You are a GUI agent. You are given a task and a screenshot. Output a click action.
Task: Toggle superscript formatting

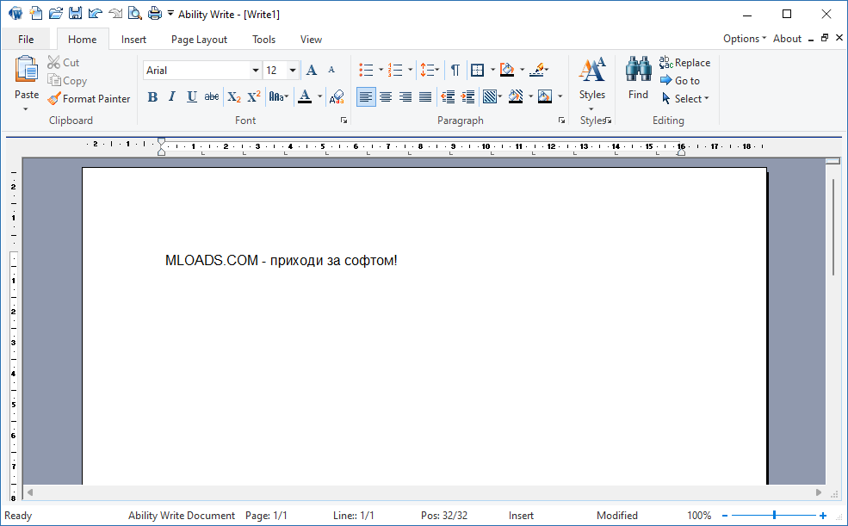click(x=254, y=96)
